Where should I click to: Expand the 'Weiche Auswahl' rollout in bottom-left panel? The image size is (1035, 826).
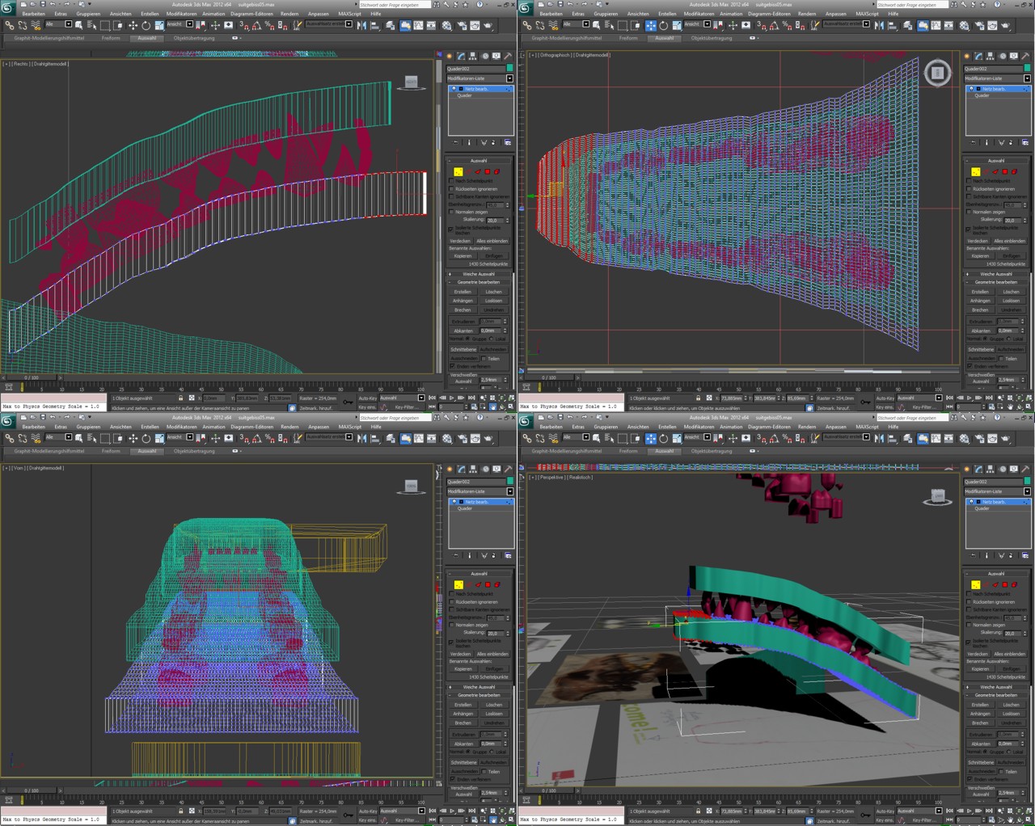click(479, 687)
